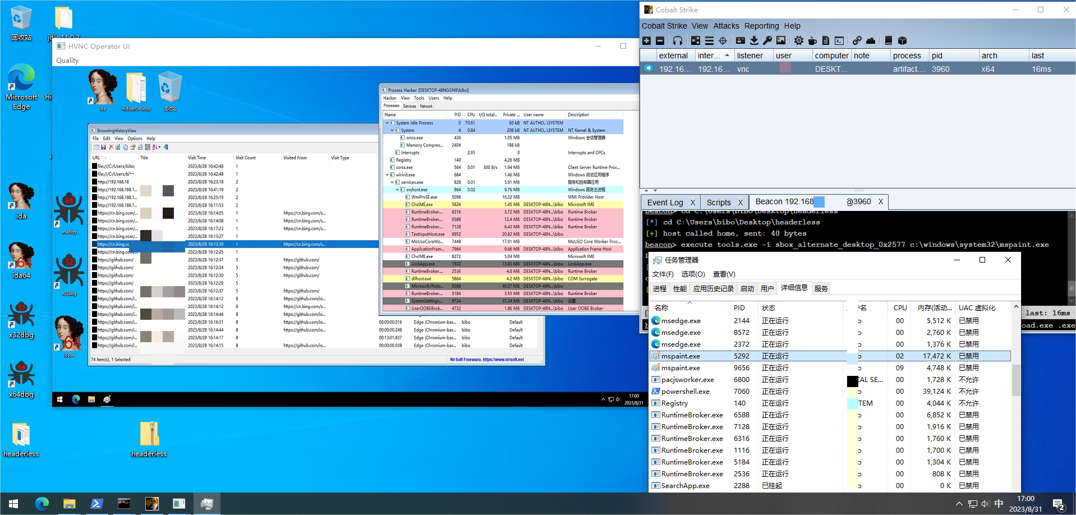Screen dimensions: 1076x515
Task: Click the chain link host file icon
Action: (857, 40)
